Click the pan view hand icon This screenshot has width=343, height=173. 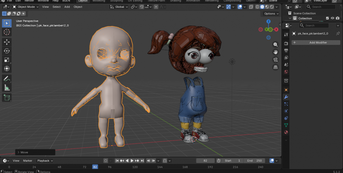tap(275, 52)
